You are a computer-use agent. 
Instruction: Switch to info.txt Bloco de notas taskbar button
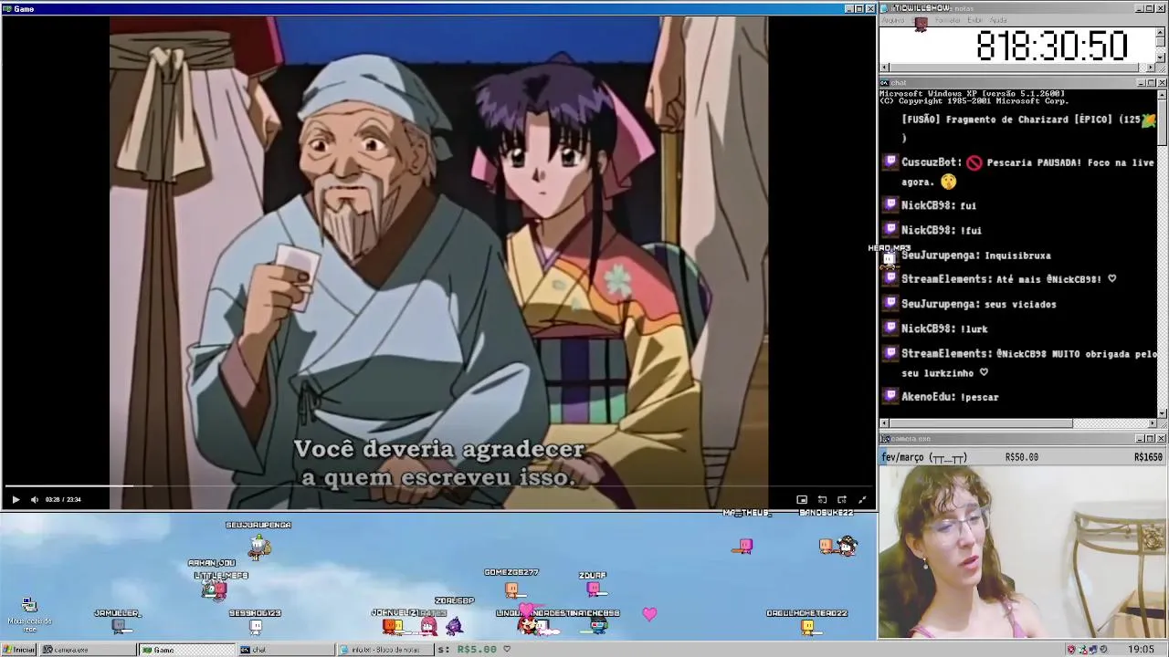385,650
